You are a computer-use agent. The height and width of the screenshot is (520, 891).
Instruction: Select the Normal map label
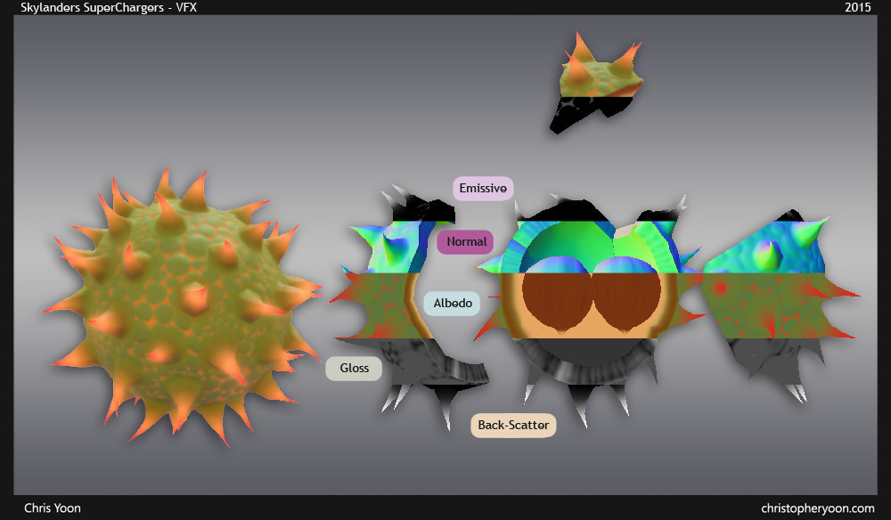pos(466,242)
